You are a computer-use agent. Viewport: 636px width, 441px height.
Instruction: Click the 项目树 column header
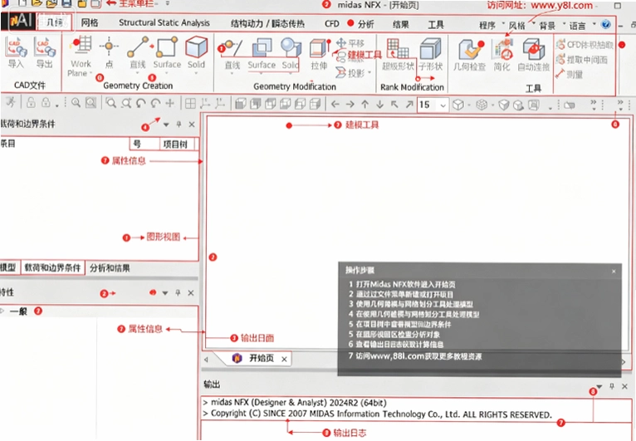coord(176,144)
